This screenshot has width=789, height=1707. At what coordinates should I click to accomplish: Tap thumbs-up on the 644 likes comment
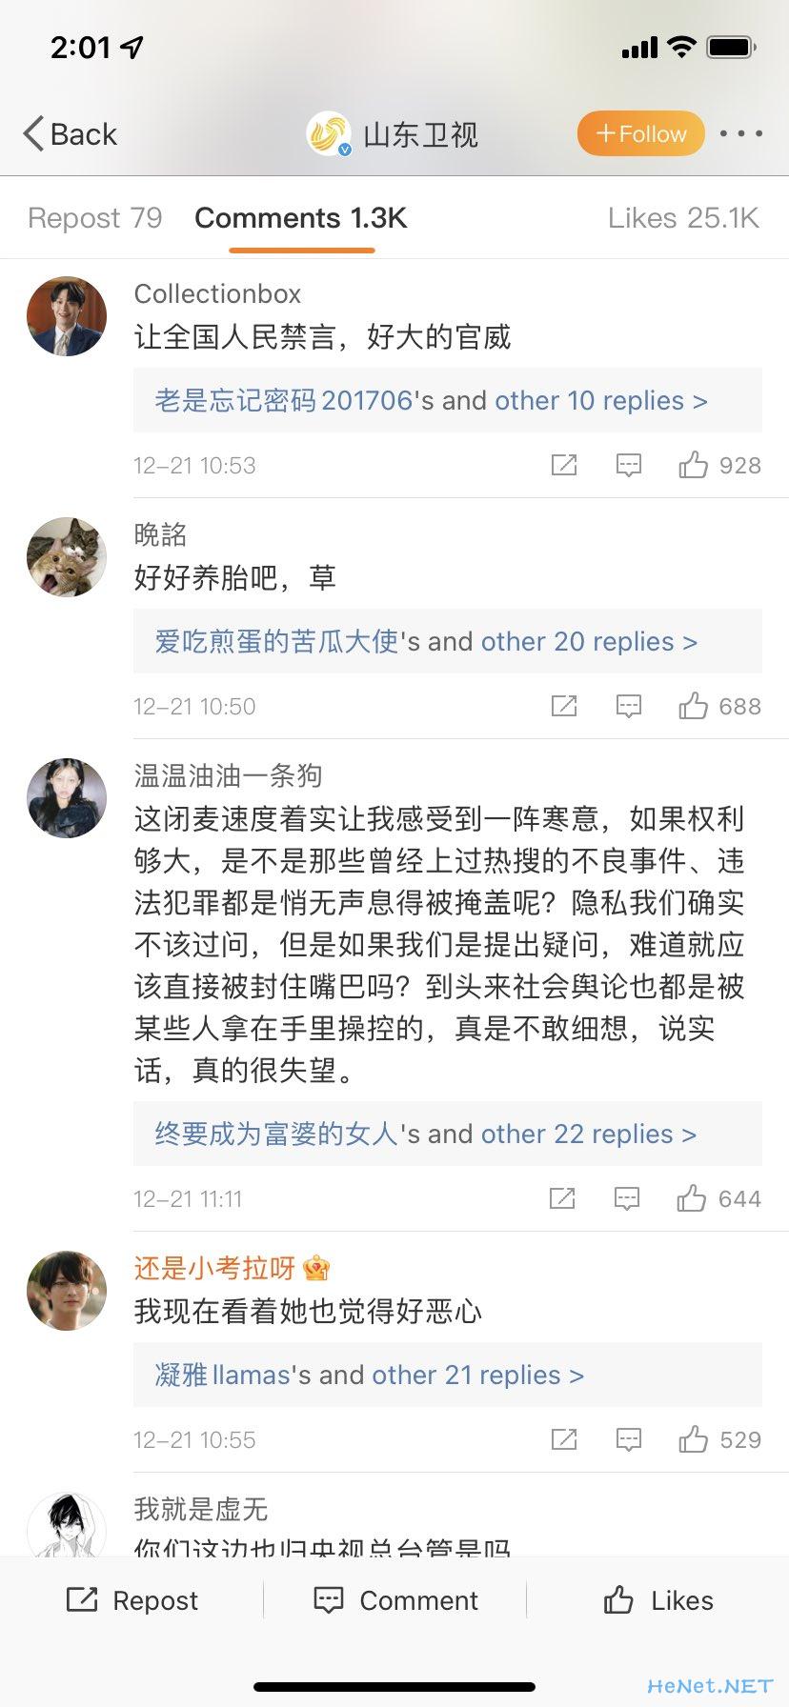click(691, 1198)
